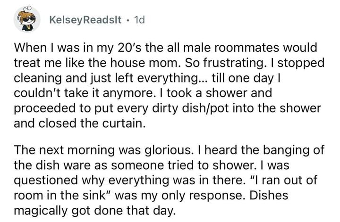Click the text "20's" in the first line

point(130,48)
